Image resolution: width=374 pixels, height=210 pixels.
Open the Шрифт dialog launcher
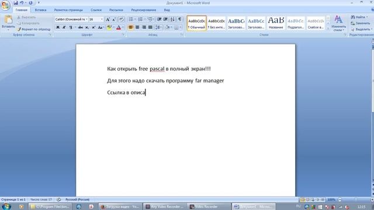click(123, 35)
